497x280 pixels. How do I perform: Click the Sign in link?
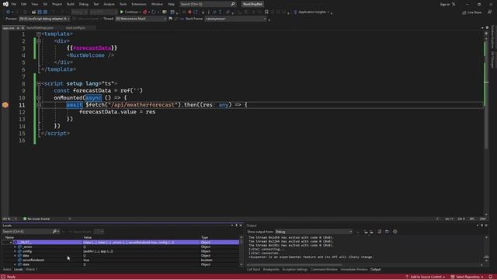pyautogui.click(x=445, y=5)
